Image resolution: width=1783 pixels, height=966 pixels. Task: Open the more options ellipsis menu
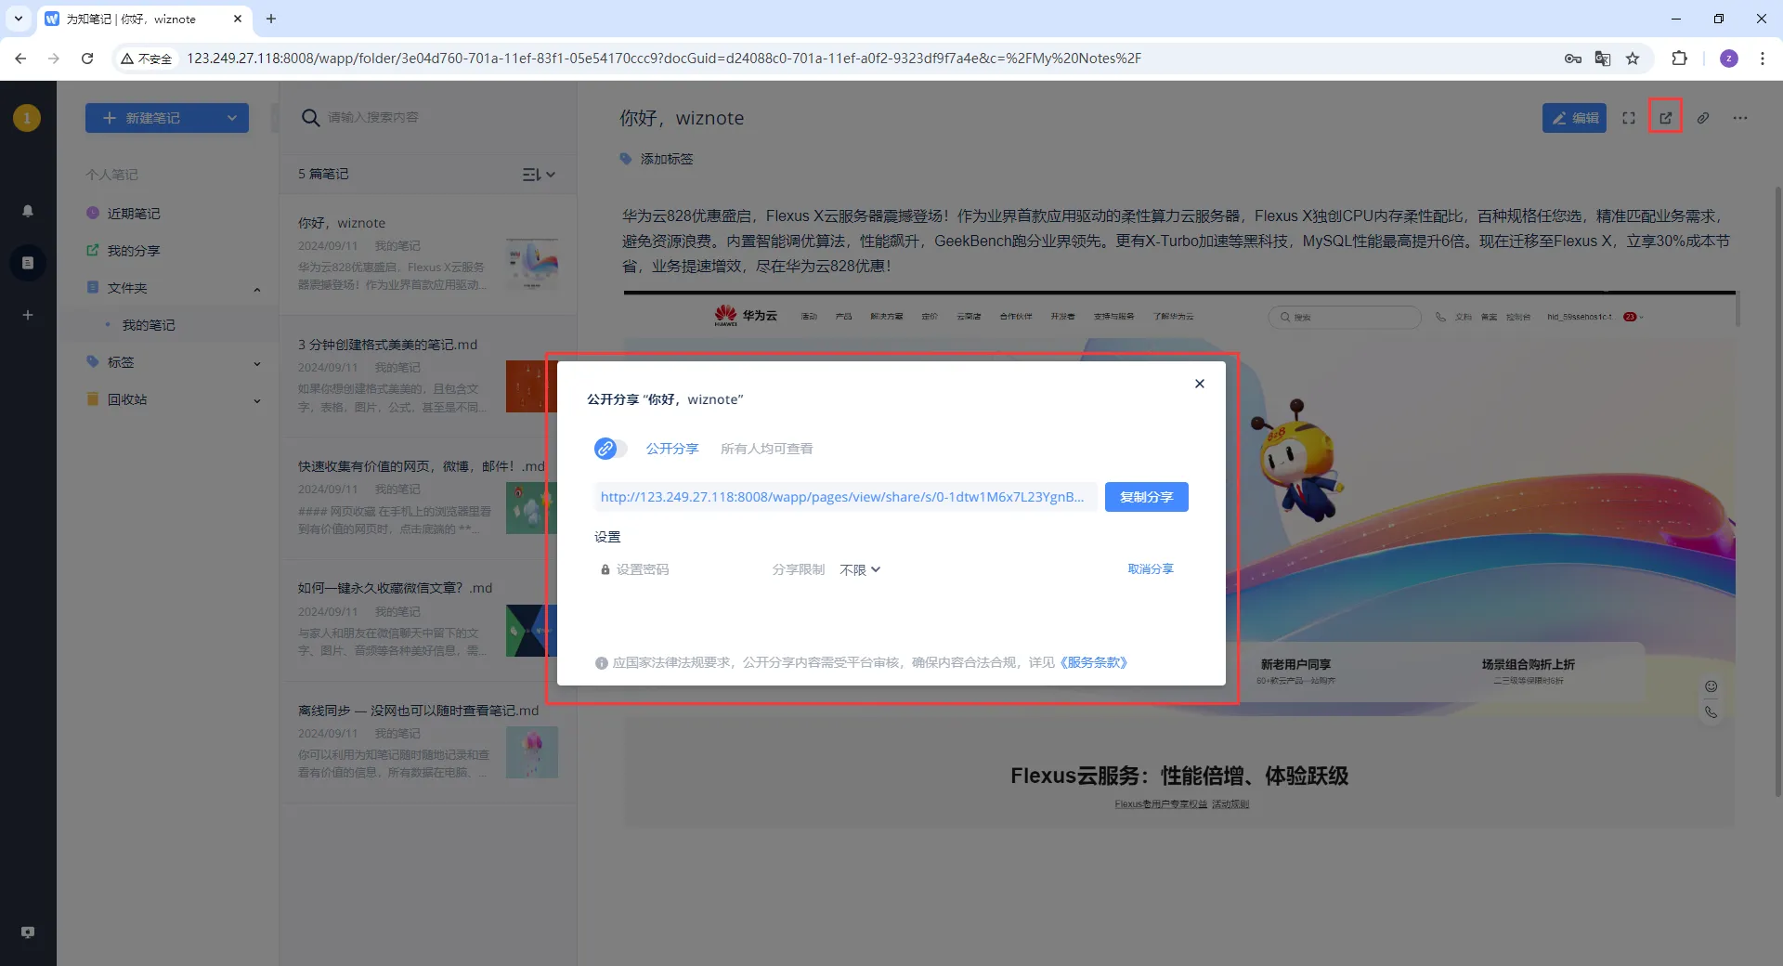coord(1740,118)
